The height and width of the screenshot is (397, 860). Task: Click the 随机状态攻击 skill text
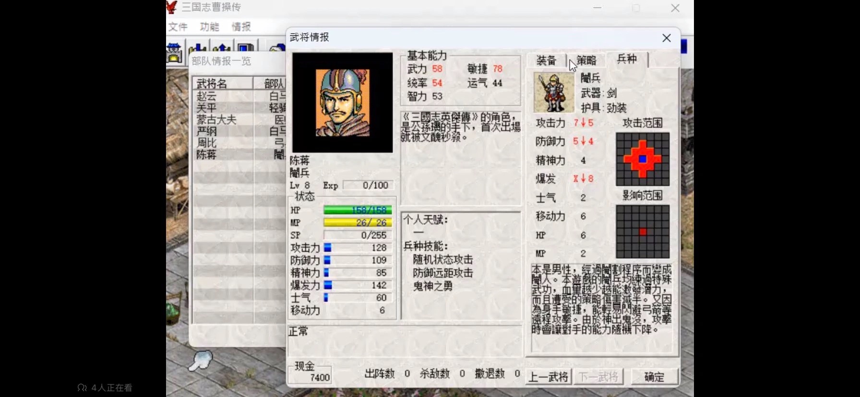click(x=443, y=259)
